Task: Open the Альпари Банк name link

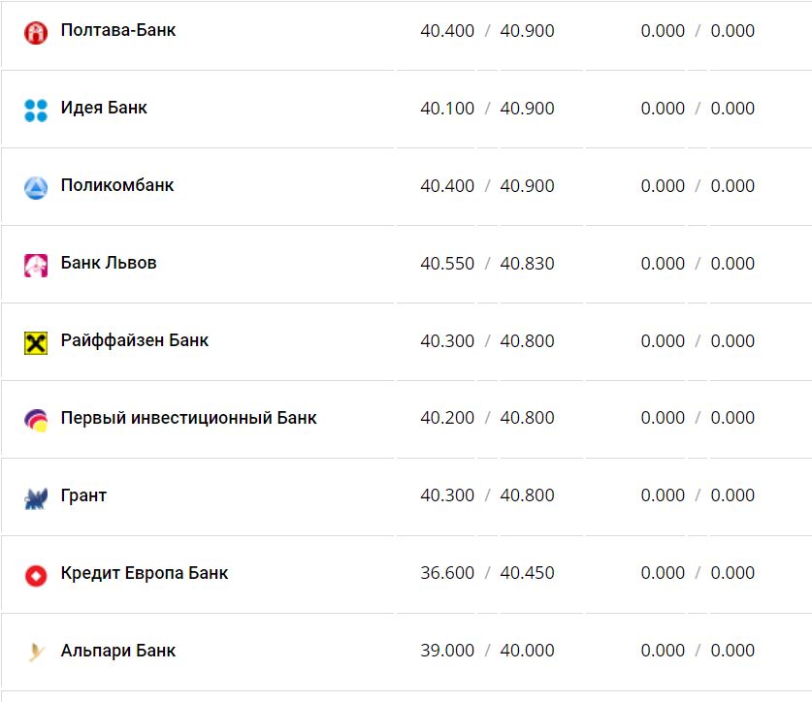Action: tap(118, 651)
